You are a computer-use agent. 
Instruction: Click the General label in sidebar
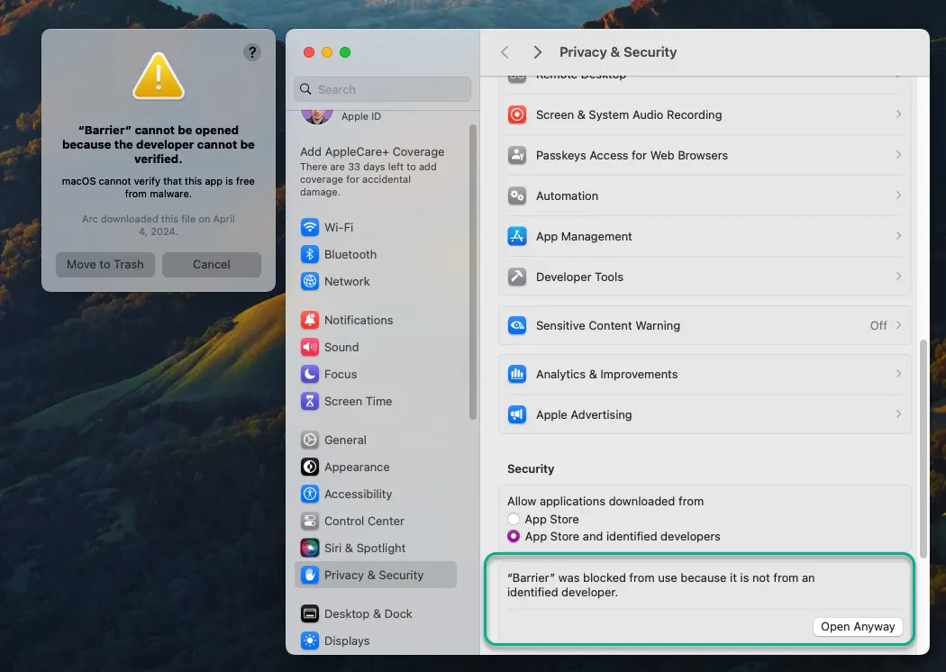click(x=345, y=440)
